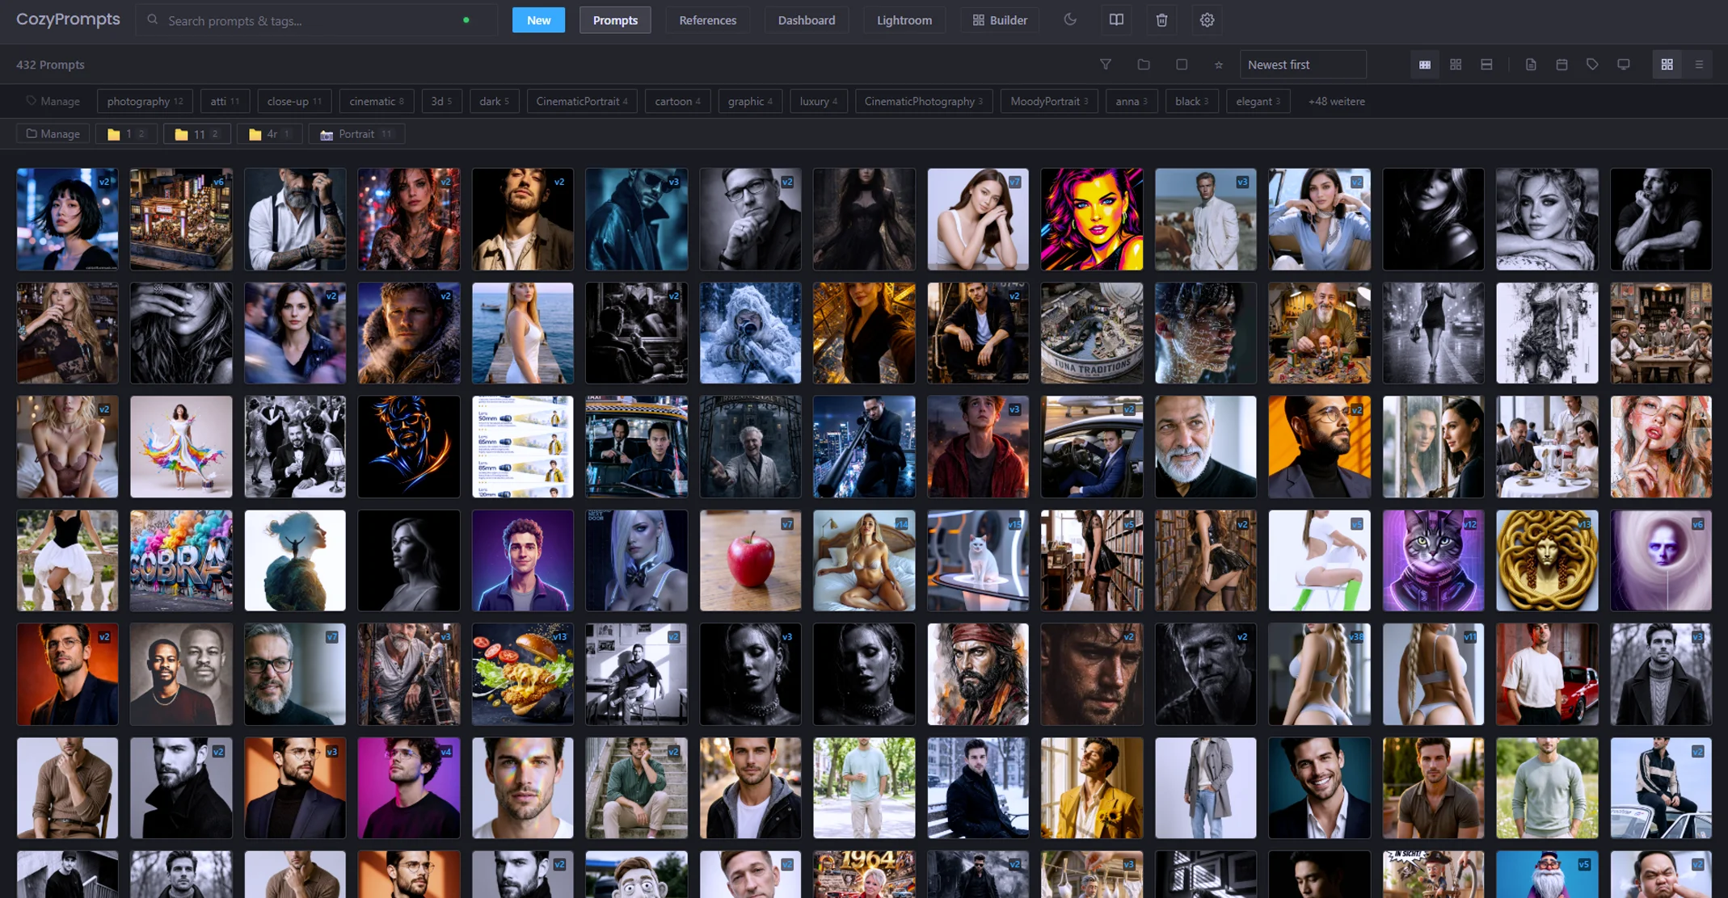Screen dimensions: 1728x898
Task: Expand the +48 weitere tags list
Action: click(1335, 101)
